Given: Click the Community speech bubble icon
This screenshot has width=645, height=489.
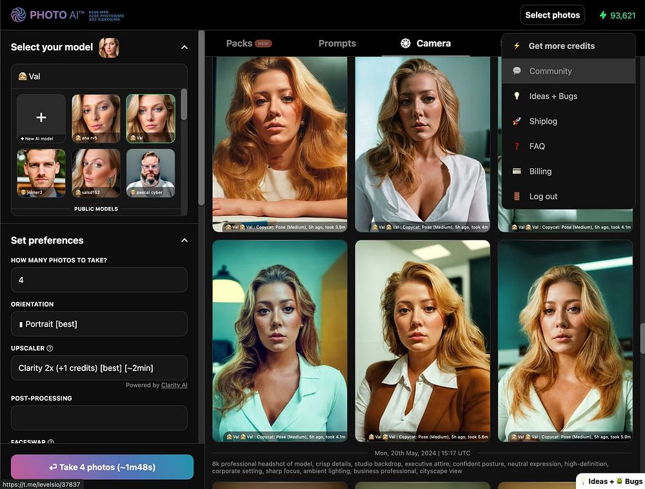Looking at the screenshot, I should pyautogui.click(x=517, y=71).
